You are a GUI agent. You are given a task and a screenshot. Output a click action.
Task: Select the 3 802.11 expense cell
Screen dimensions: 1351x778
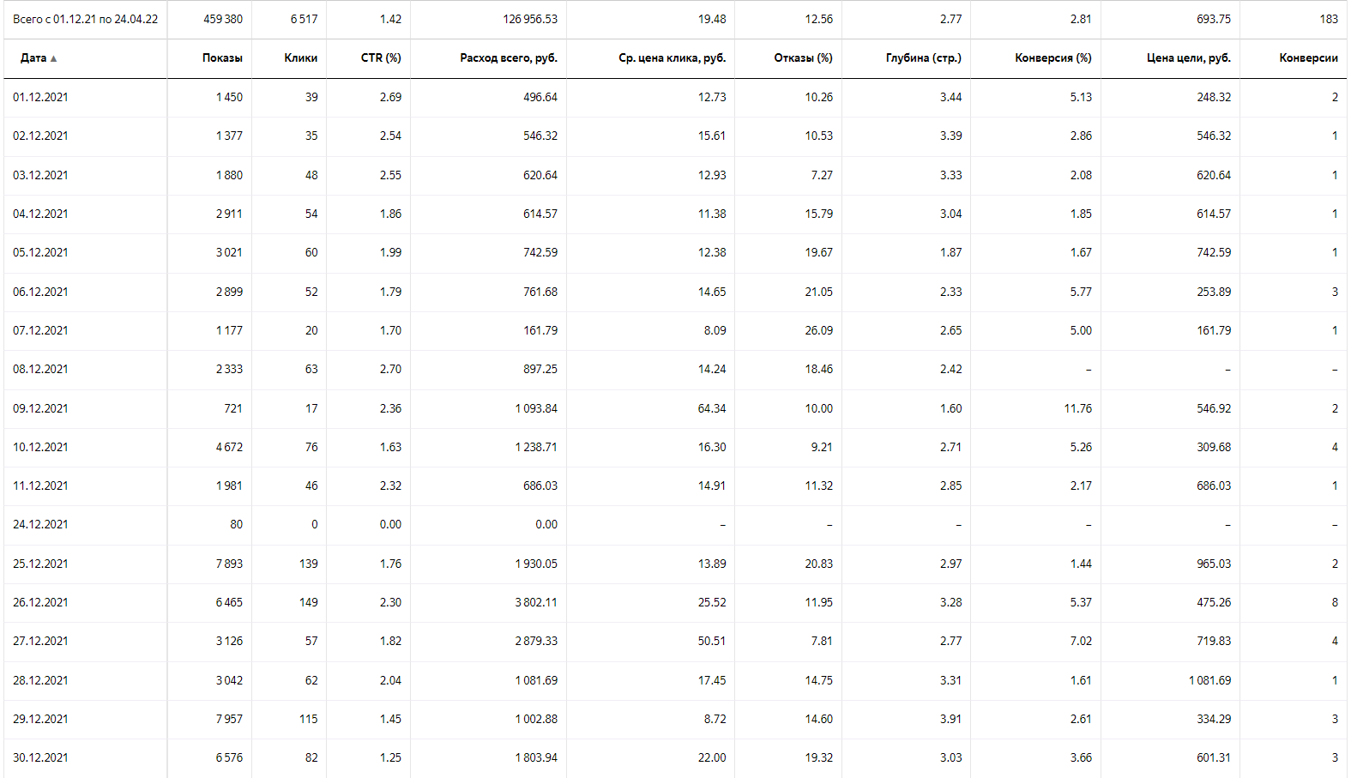pos(536,603)
